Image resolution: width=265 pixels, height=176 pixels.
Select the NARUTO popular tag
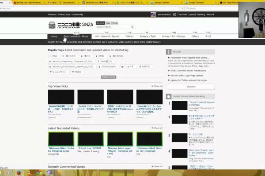coord(145,66)
